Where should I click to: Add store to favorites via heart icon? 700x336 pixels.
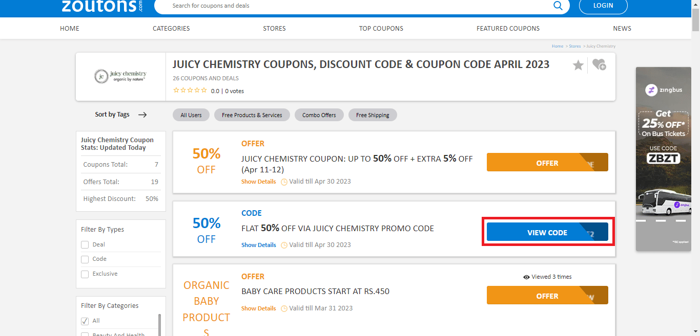click(x=599, y=65)
